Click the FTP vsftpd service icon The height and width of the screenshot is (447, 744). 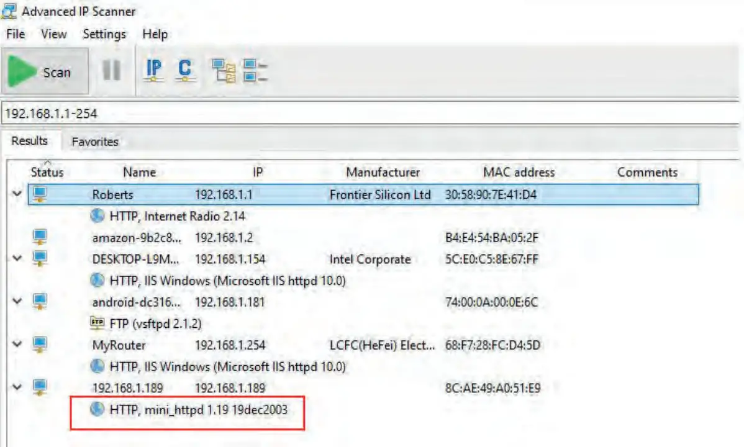(x=98, y=323)
